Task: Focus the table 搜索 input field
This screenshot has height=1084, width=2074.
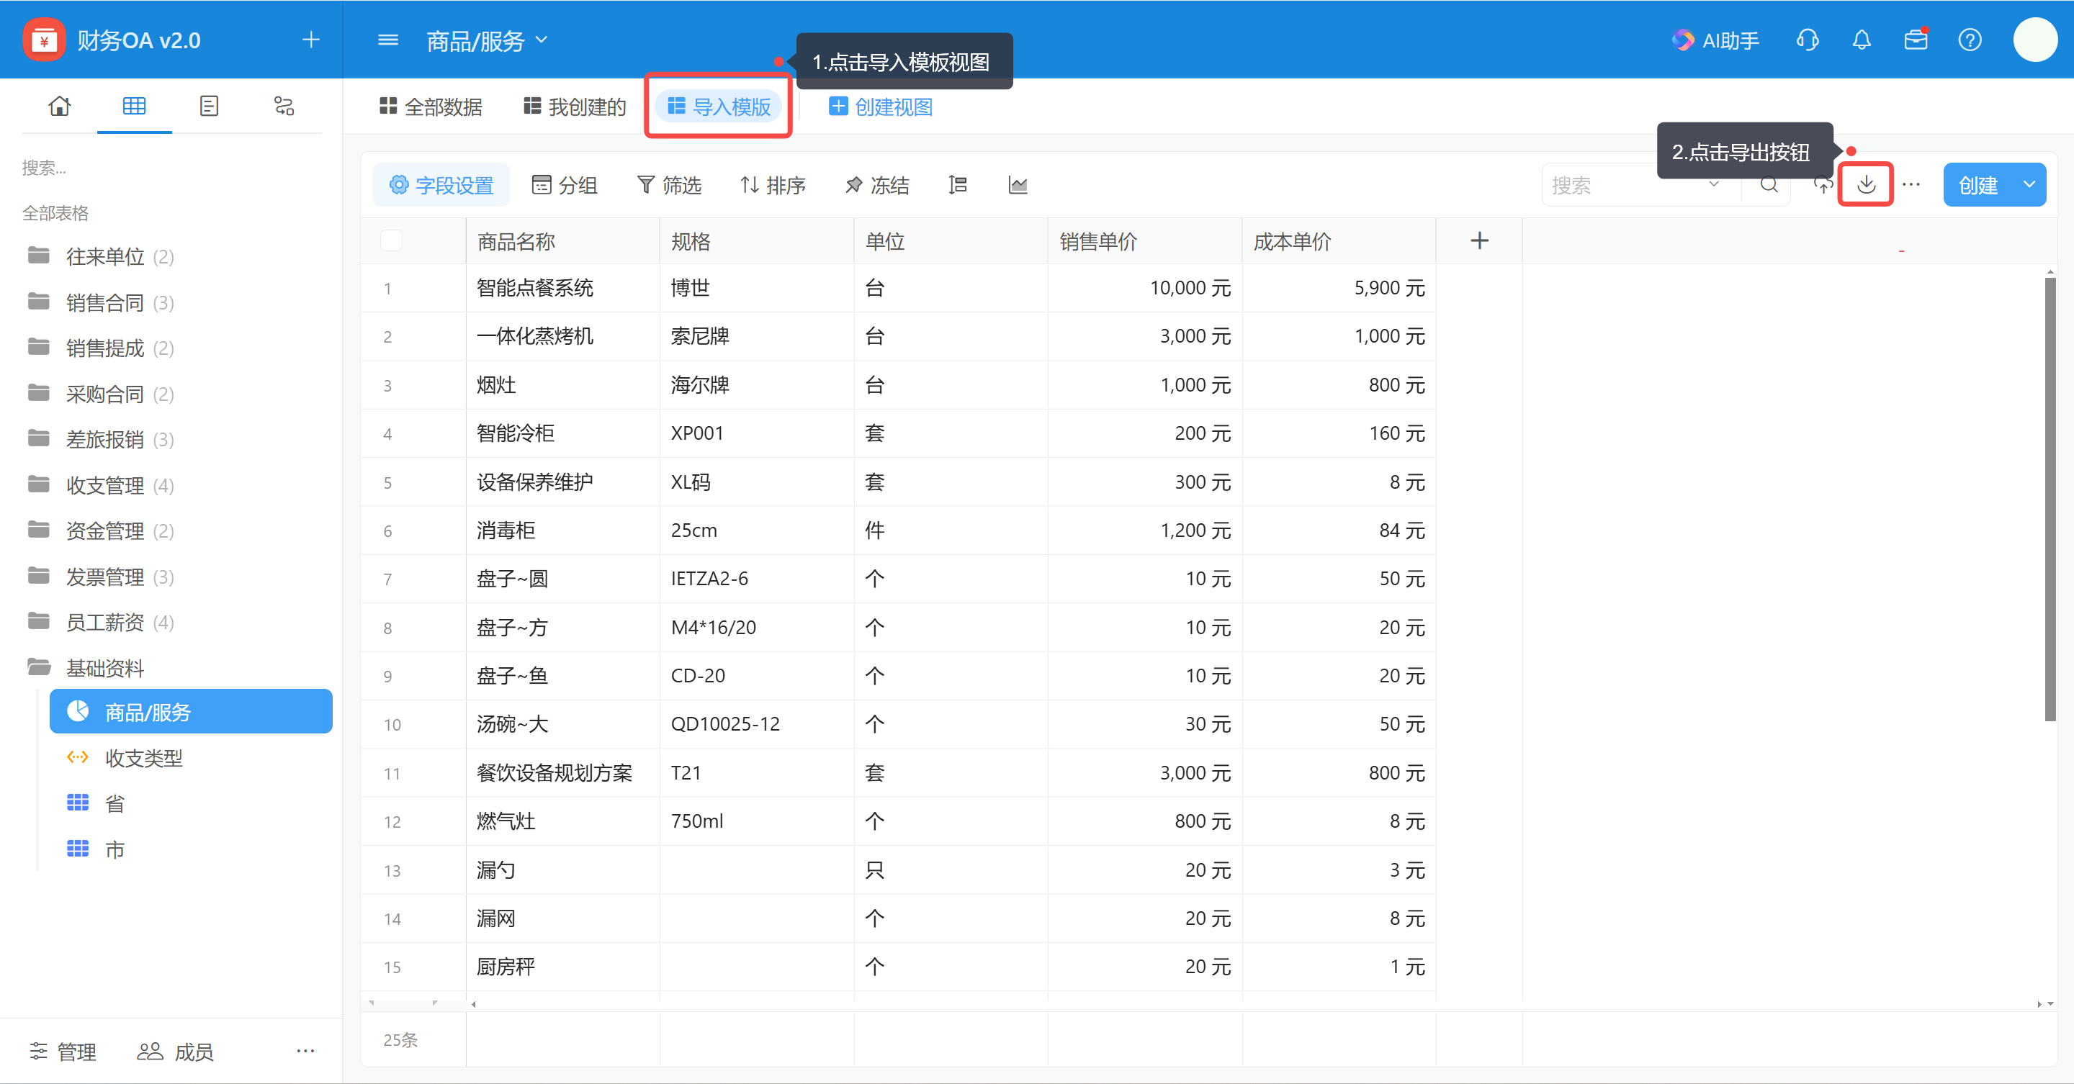Action: coord(1622,185)
